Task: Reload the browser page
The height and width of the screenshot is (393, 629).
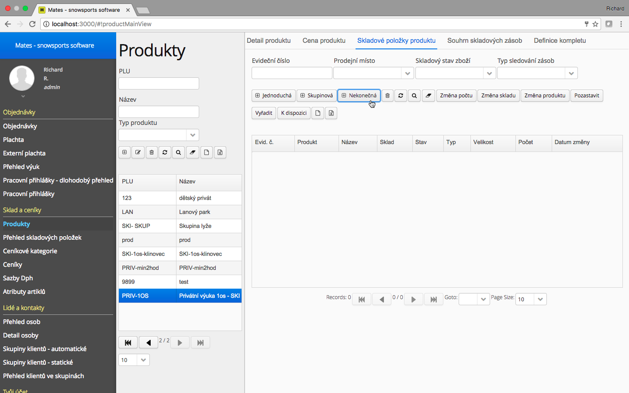Action: tap(32, 24)
